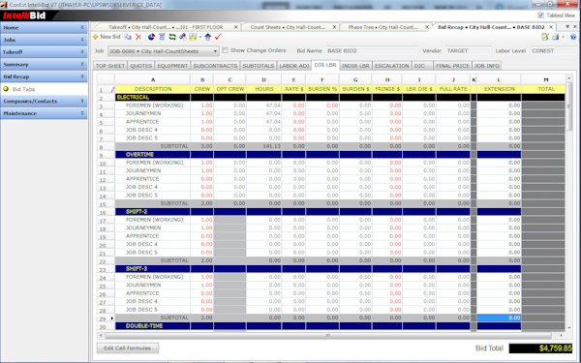Collapse the Bid Recap navigation section
581x363 pixels.
[44, 76]
